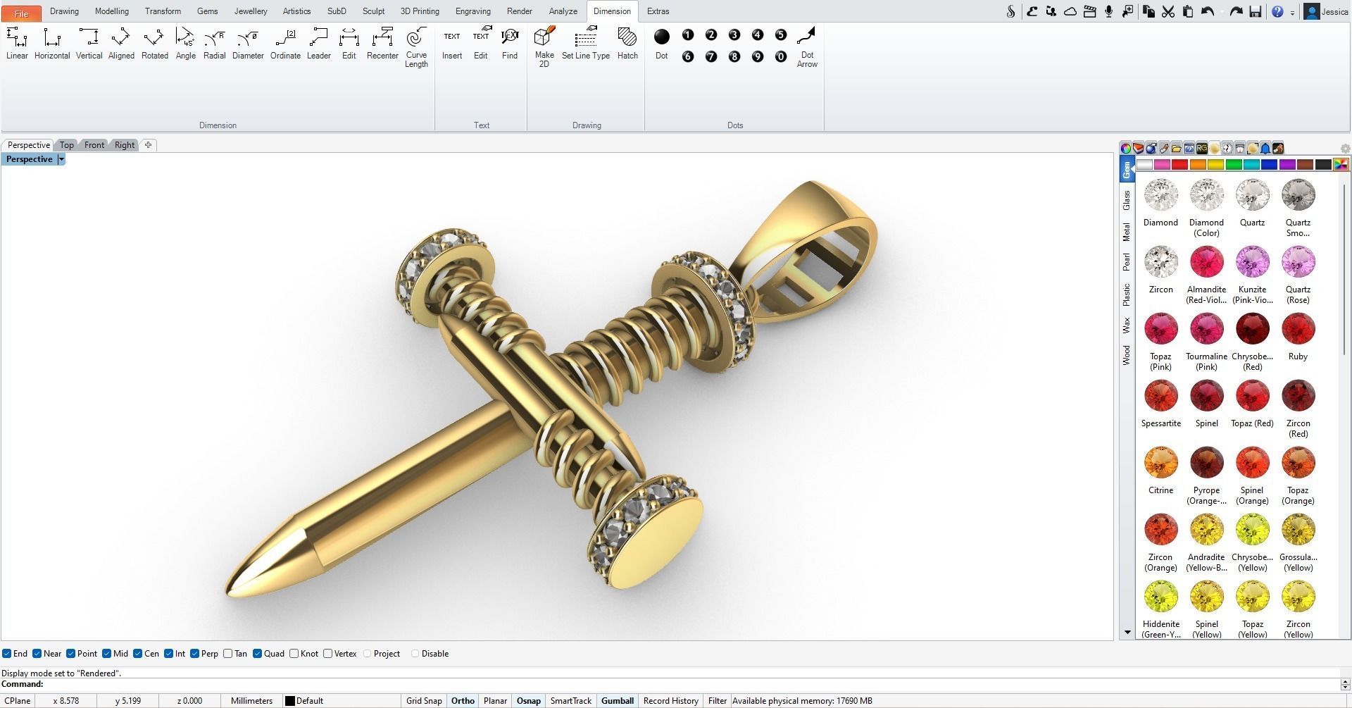Image resolution: width=1352 pixels, height=708 pixels.
Task: Expand the help options dropdown arrow
Action: click(x=1292, y=13)
